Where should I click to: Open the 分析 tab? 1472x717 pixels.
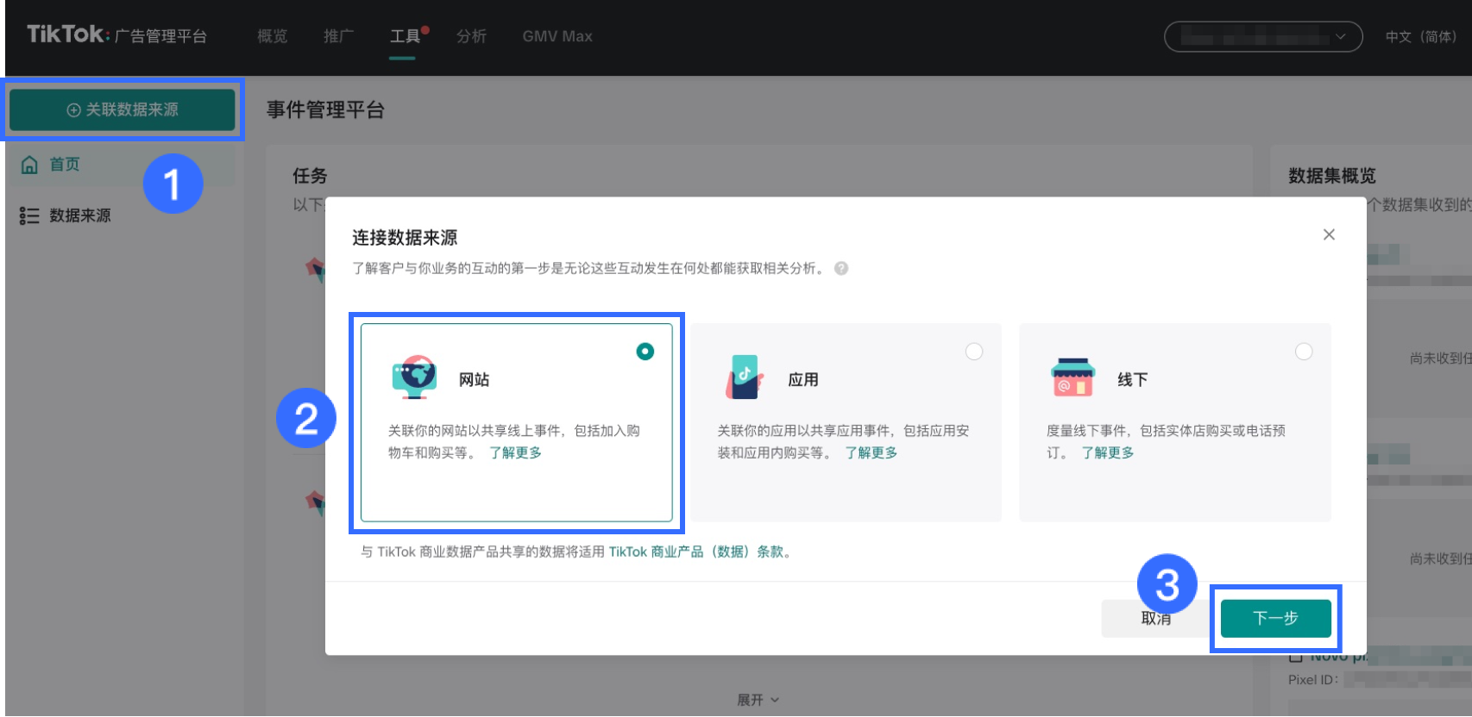tap(471, 36)
